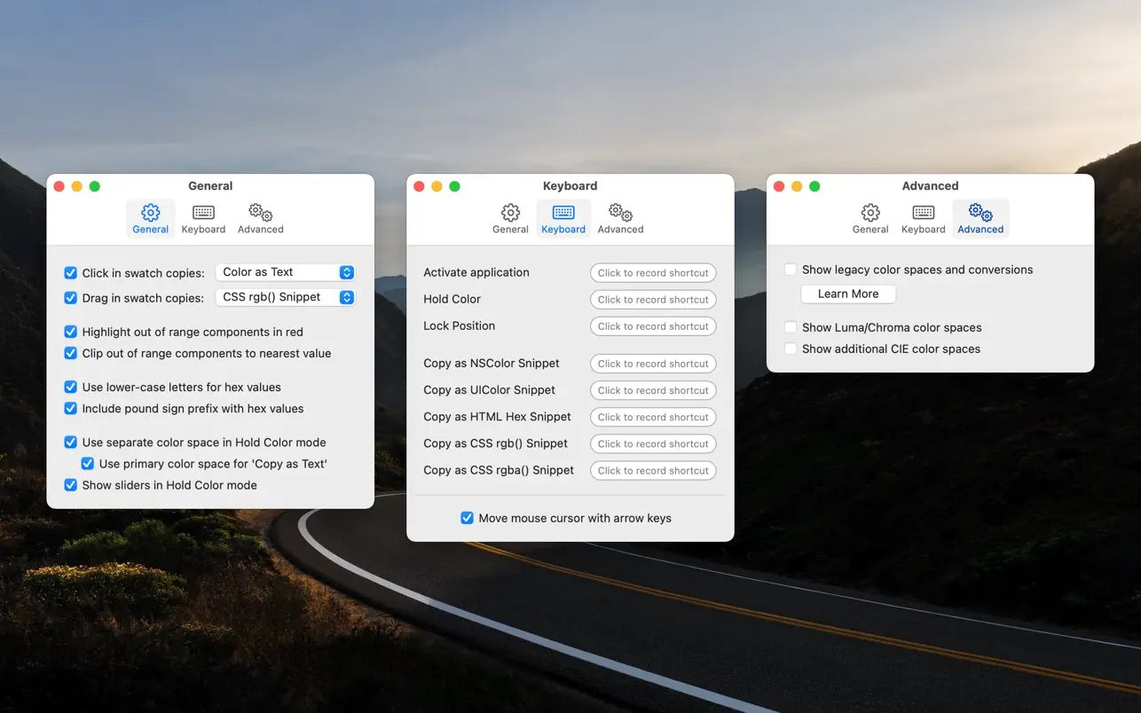Open Advanced gears icon in General window
The width and height of the screenshot is (1141, 713).
coord(260,213)
